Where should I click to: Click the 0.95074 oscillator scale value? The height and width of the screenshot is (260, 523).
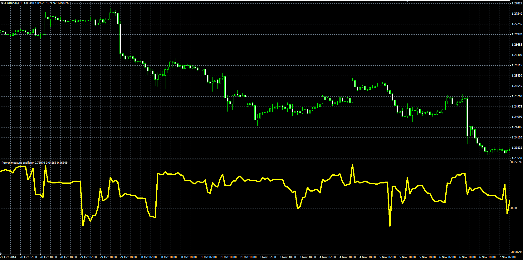point(517,162)
